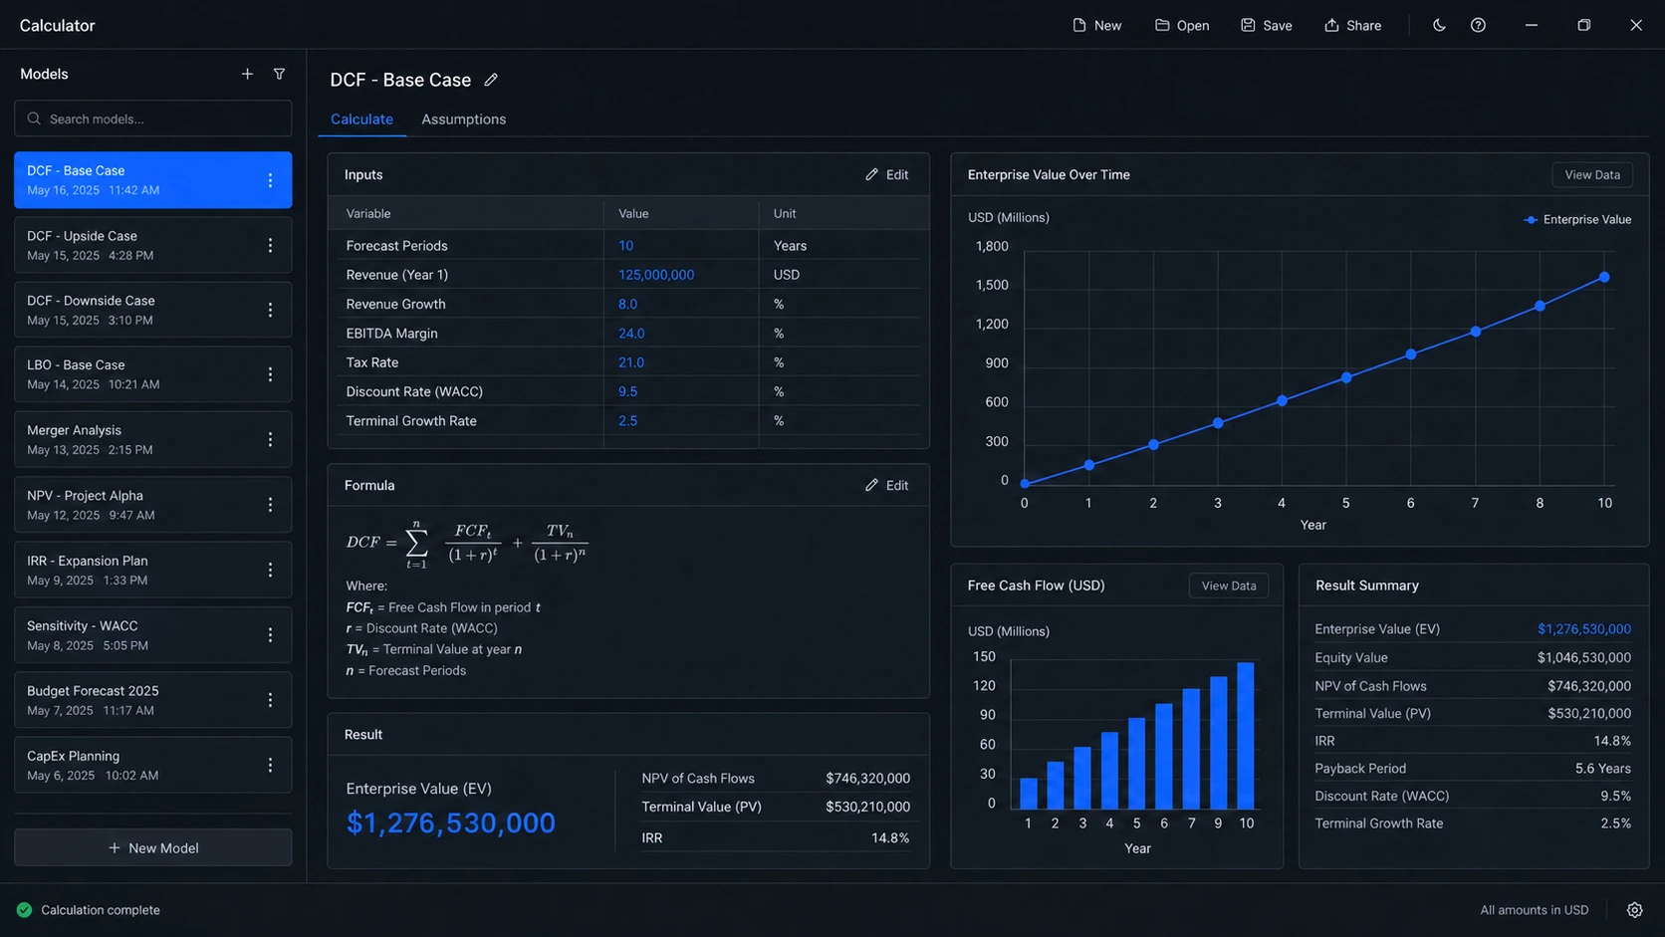Open options menu for LBO - Base Case
This screenshot has width=1665, height=937.
(x=270, y=374)
